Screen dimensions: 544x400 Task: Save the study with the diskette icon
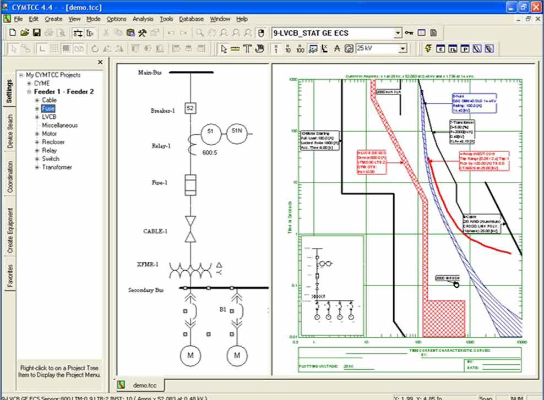coord(37,32)
